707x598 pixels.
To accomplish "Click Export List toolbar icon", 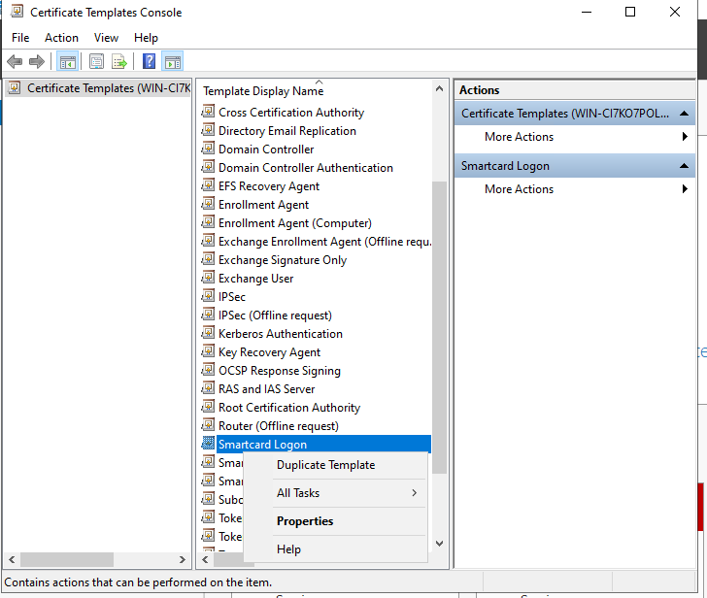I will [119, 61].
